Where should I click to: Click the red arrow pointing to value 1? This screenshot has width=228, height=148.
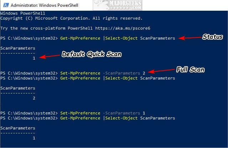point(50,56)
